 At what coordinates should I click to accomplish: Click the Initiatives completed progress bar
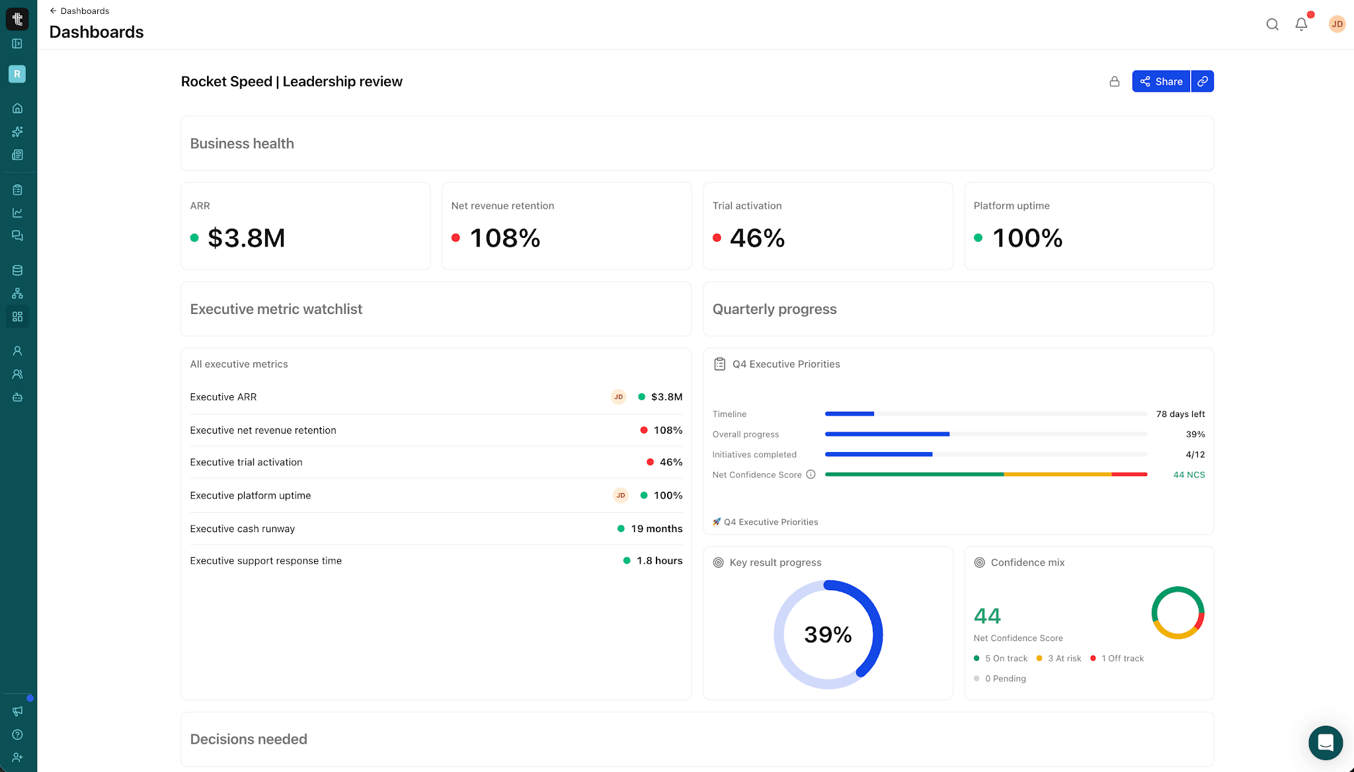point(986,455)
